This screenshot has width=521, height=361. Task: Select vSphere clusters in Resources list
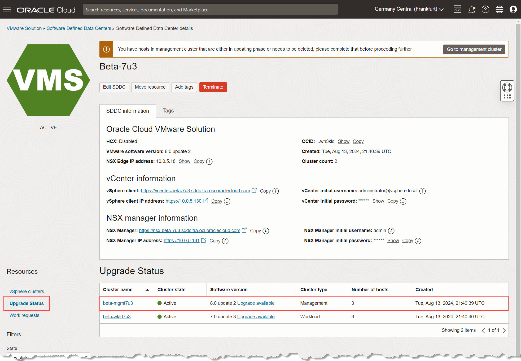[x=27, y=291]
